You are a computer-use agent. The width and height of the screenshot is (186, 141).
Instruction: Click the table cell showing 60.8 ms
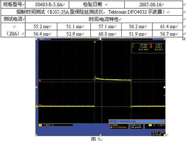(x=106, y=34)
